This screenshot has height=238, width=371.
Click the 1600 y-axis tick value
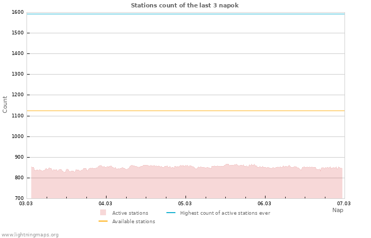[x=17, y=12]
